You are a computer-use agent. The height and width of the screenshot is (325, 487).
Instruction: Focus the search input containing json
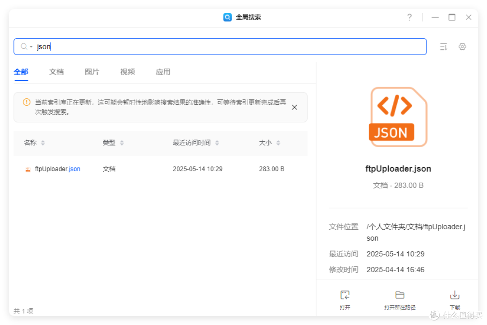(220, 46)
